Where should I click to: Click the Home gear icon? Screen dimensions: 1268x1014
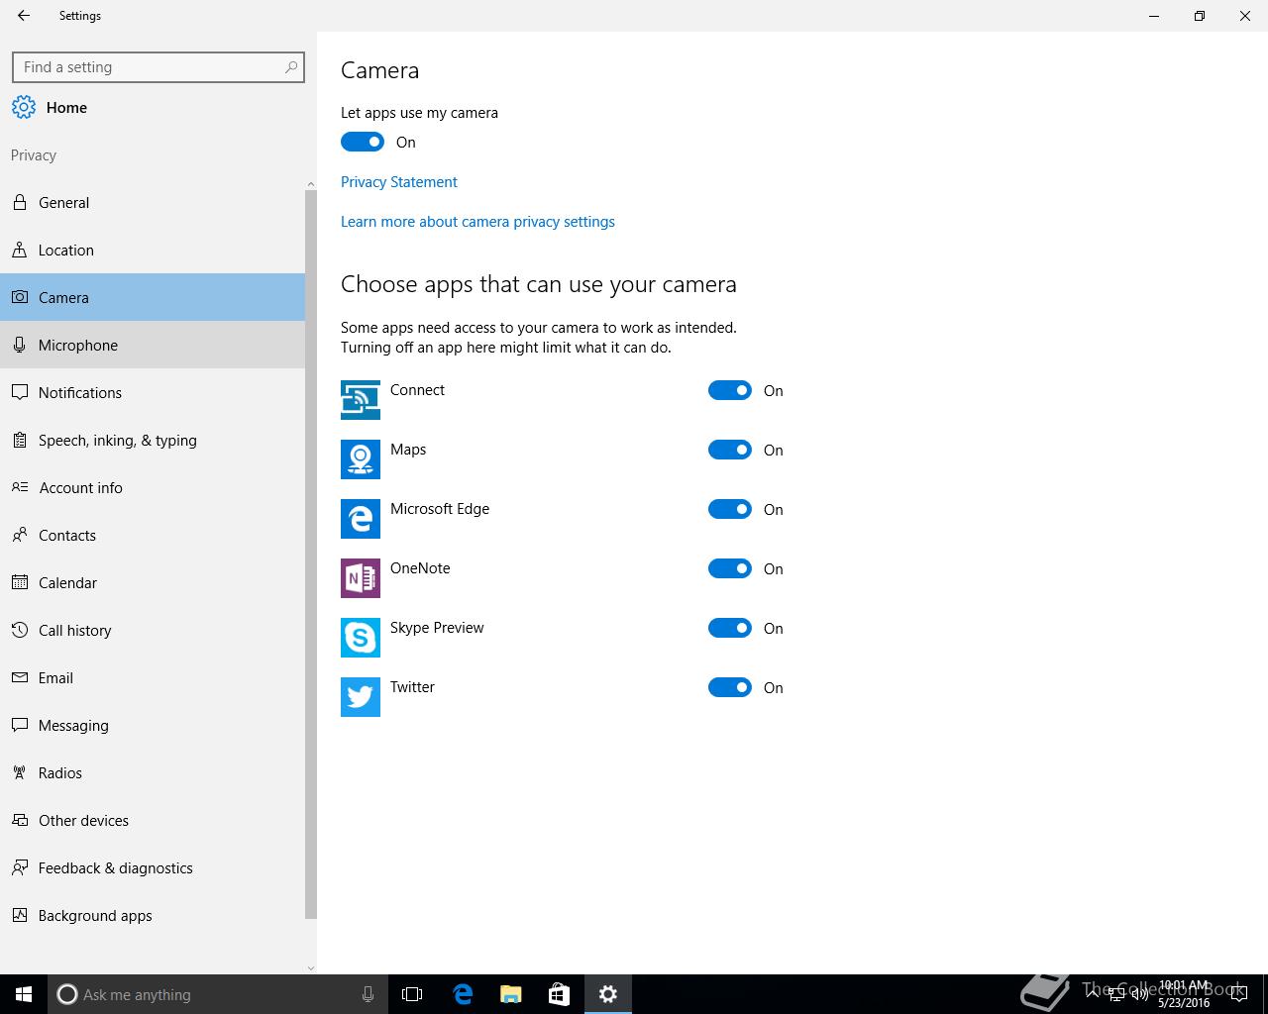pos(24,108)
